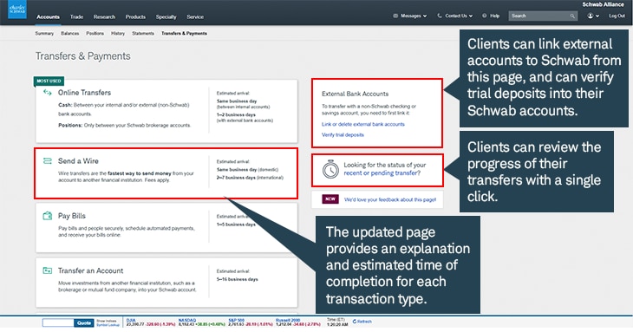Click the NASDAQ index link
The image size is (633, 332).
coord(187,321)
